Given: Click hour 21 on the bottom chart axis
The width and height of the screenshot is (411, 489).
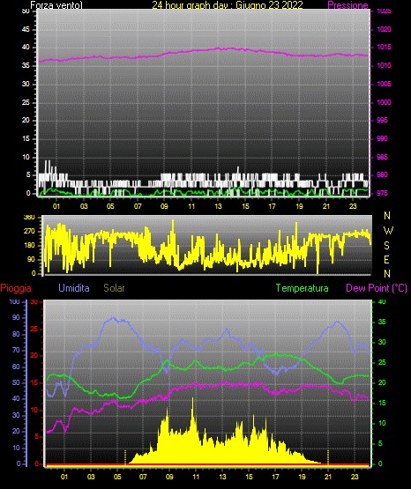Looking at the screenshot, I should pos(328,477).
